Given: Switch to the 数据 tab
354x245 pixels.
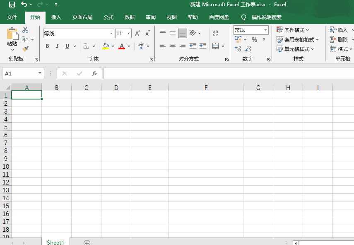Looking at the screenshot, I should (x=130, y=17).
